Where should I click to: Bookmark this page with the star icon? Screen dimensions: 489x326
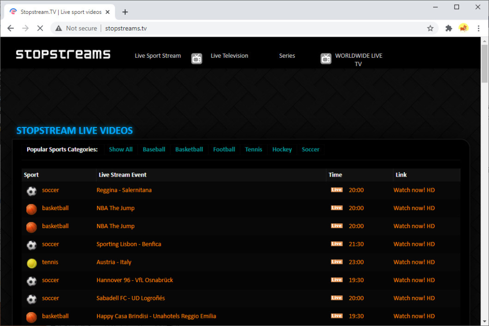click(x=430, y=28)
